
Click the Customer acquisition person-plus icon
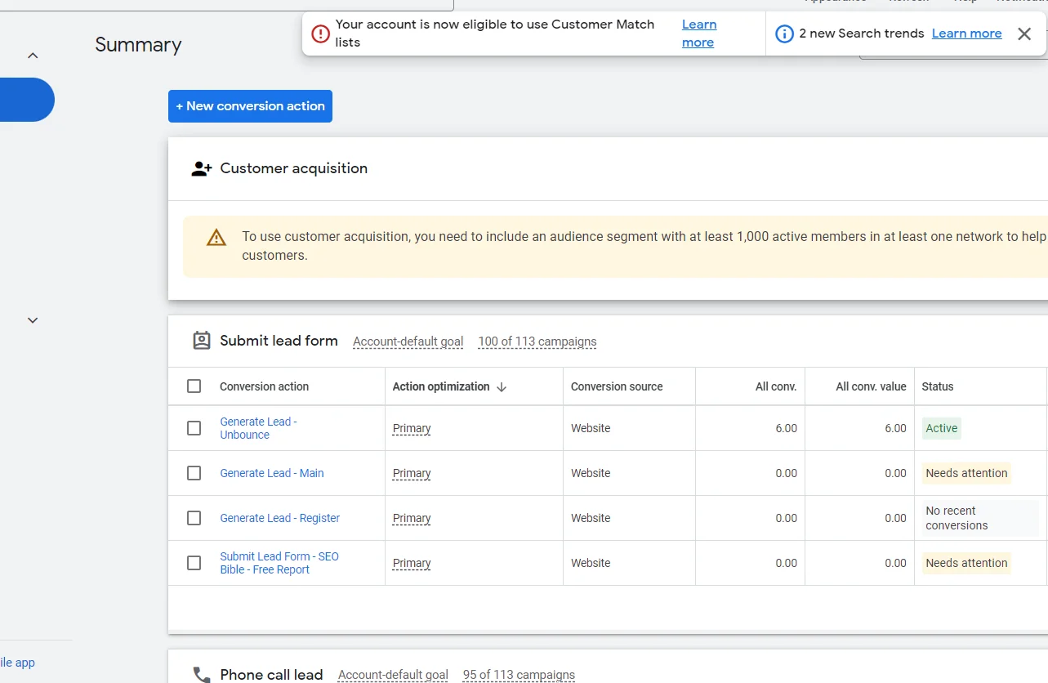pos(201,169)
